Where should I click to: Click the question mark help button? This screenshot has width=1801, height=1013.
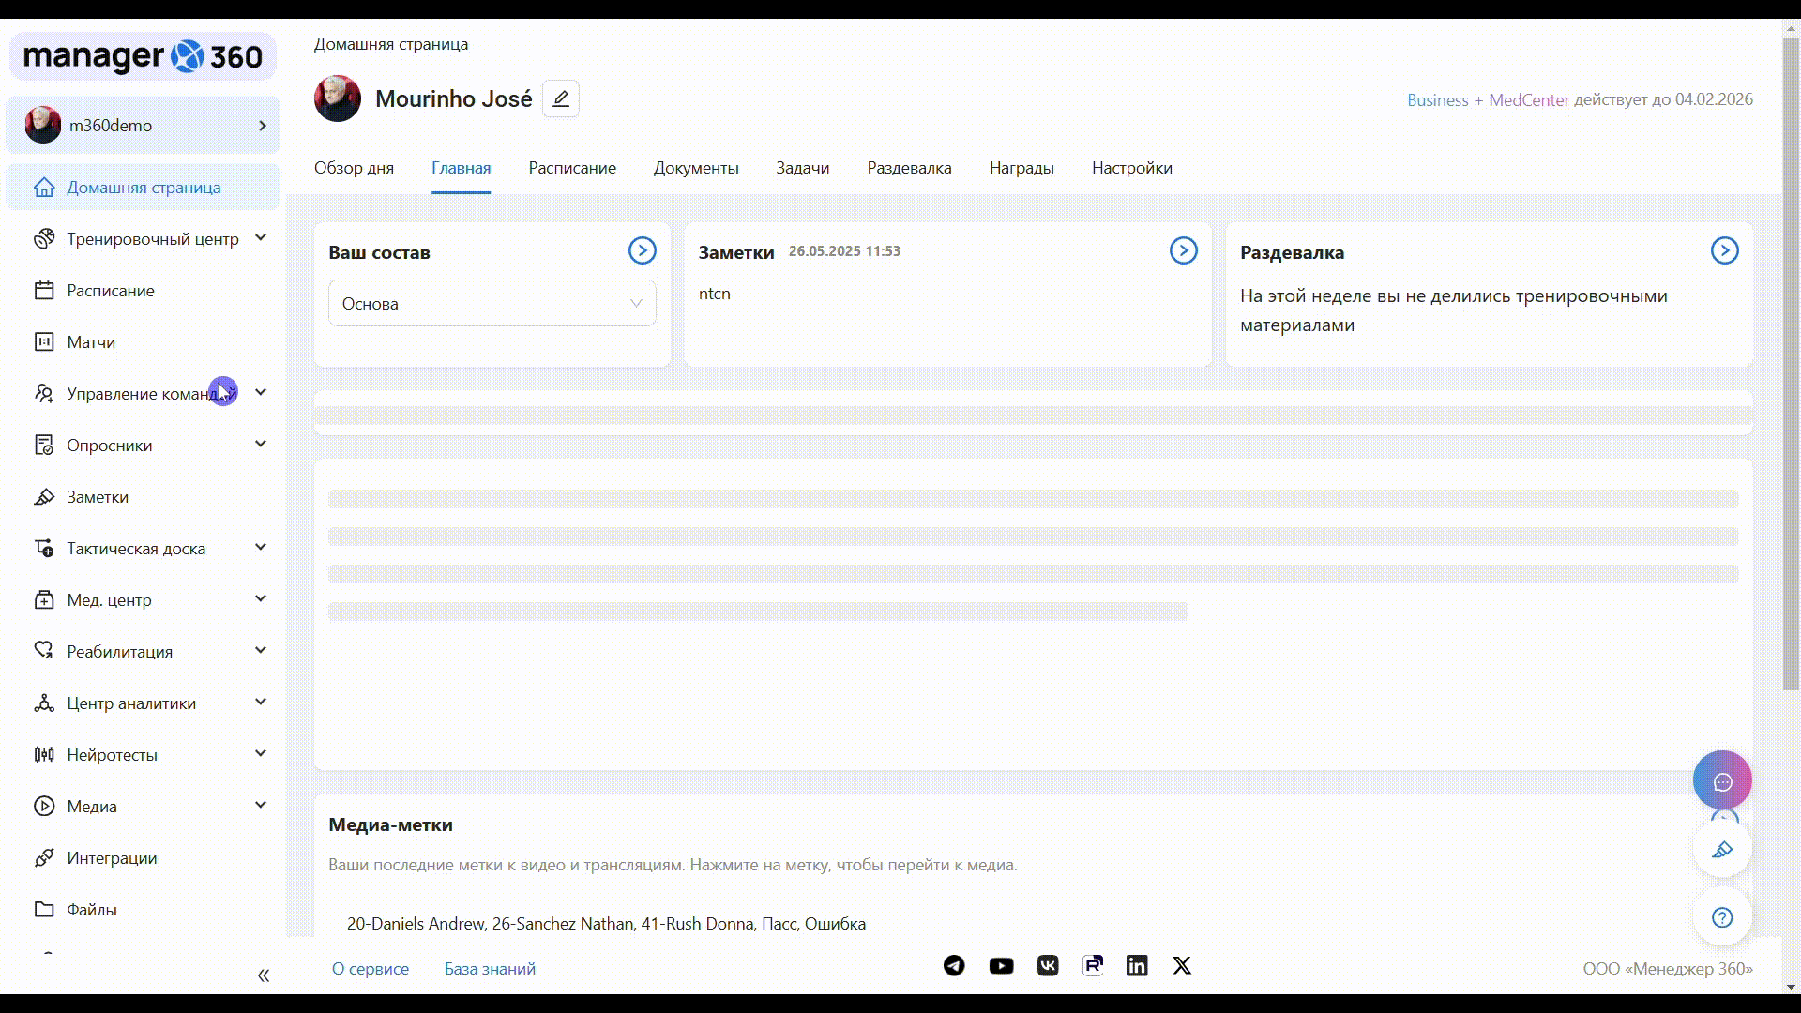click(x=1722, y=917)
